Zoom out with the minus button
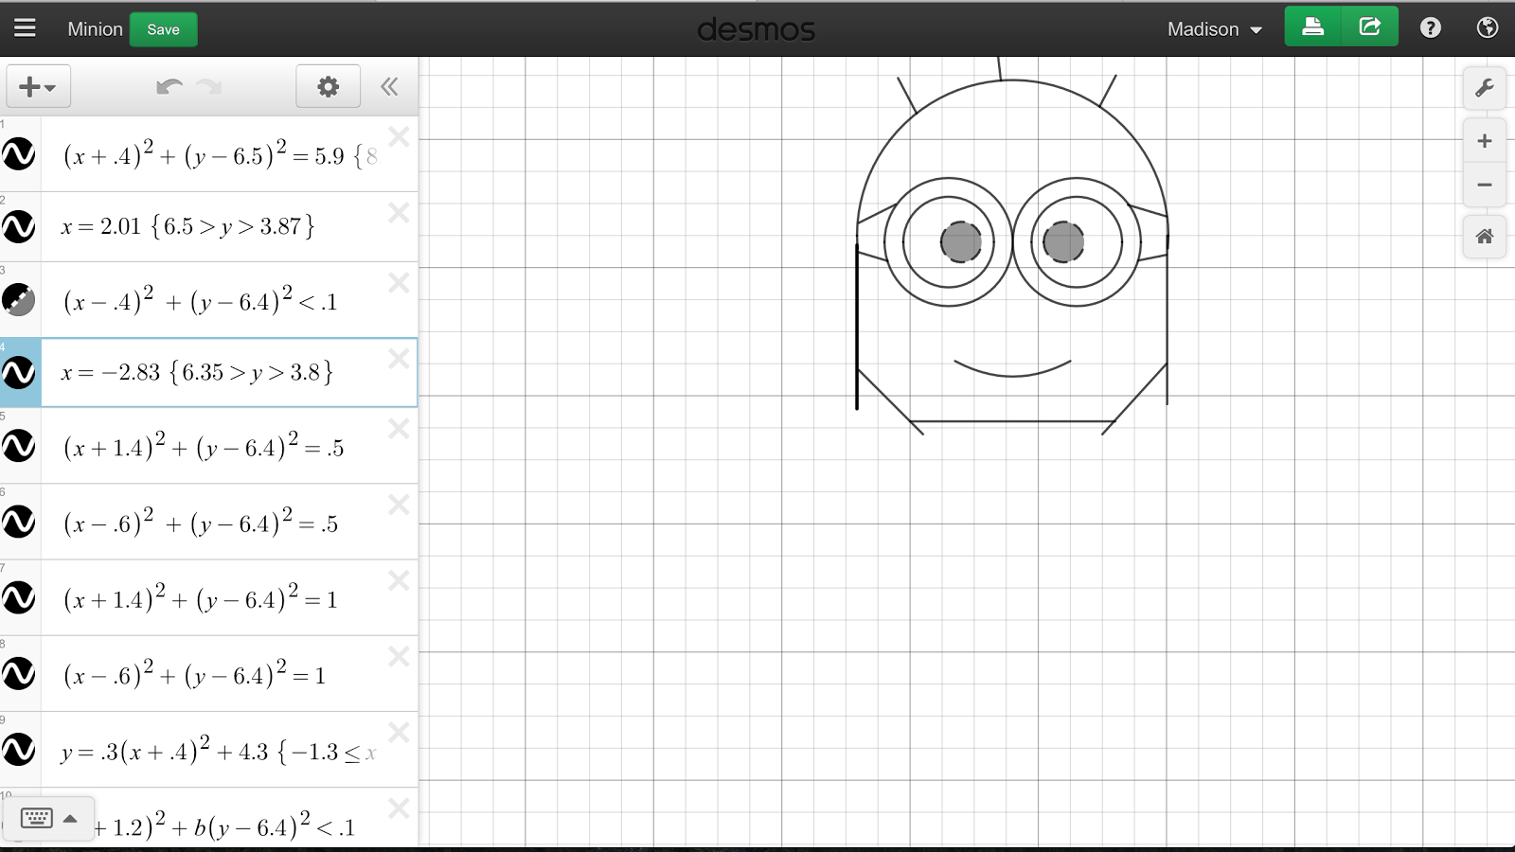This screenshot has width=1515, height=852. pos(1485,185)
